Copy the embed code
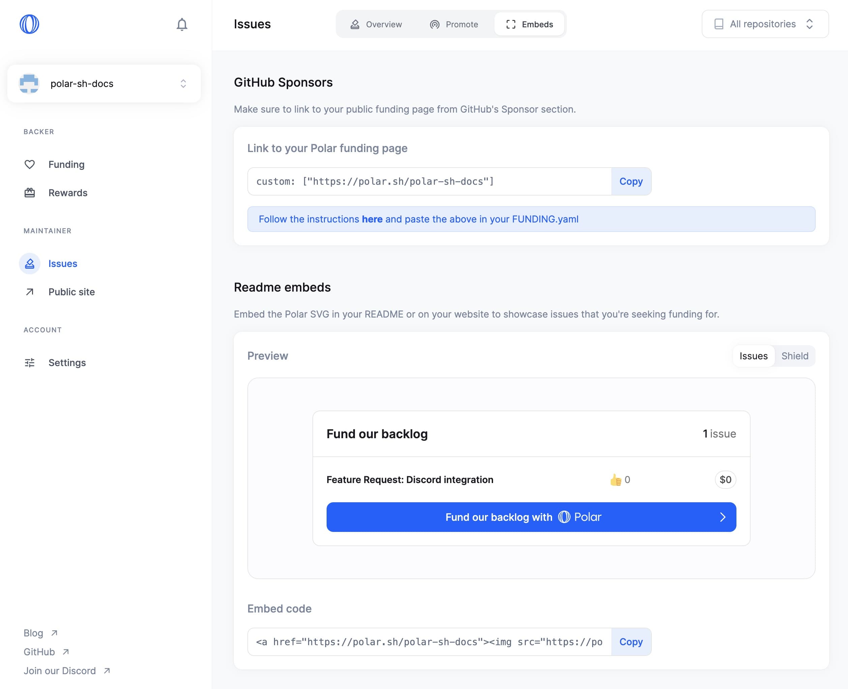 [x=631, y=642]
